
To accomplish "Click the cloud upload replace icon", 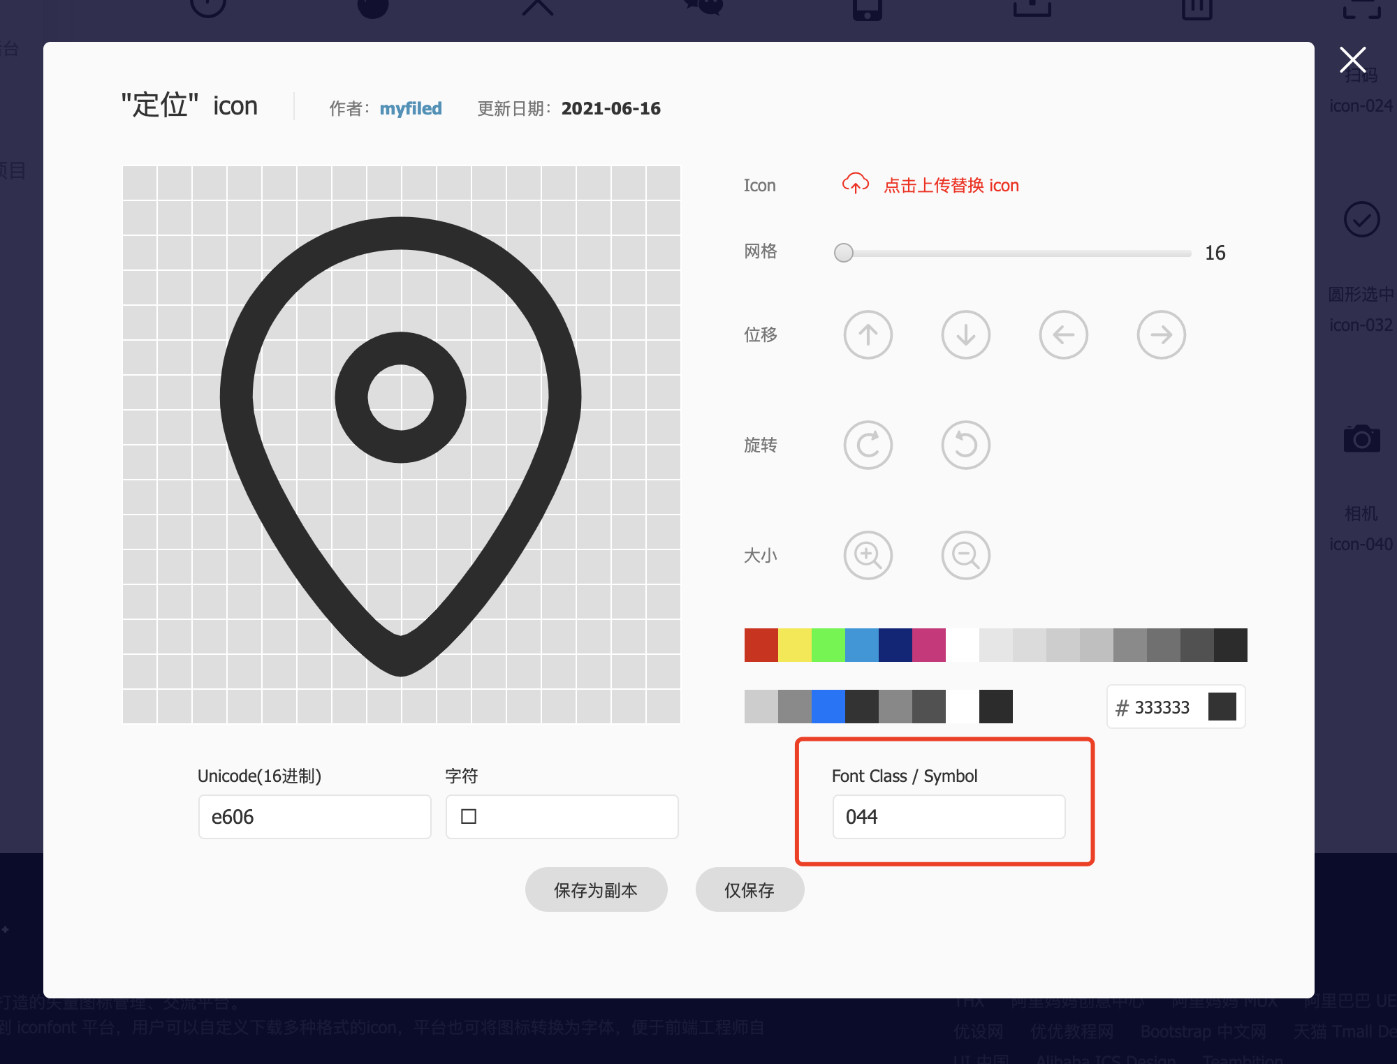I will click(855, 184).
